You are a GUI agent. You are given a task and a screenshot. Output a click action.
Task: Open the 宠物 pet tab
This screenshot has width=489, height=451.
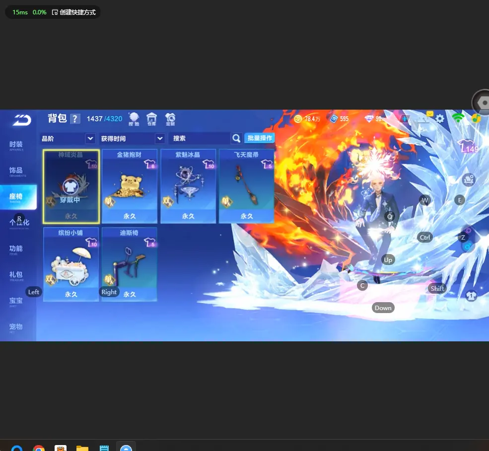[16, 327]
